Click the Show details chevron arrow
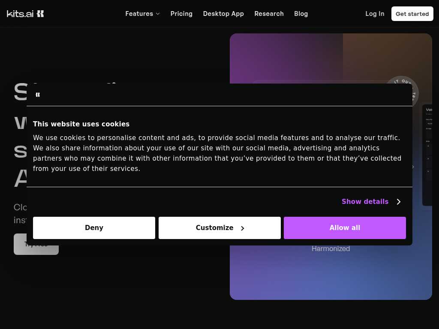The image size is (439, 329). [x=399, y=202]
